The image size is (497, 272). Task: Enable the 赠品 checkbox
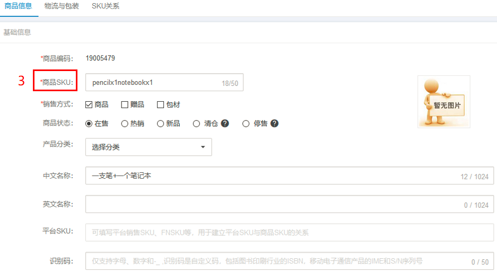pyautogui.click(x=125, y=105)
